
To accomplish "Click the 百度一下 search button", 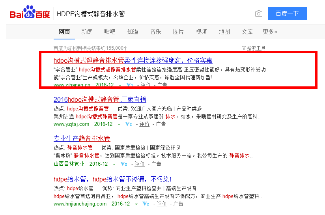I will coord(288,13).
